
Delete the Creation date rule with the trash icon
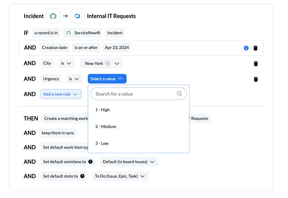pos(256,48)
